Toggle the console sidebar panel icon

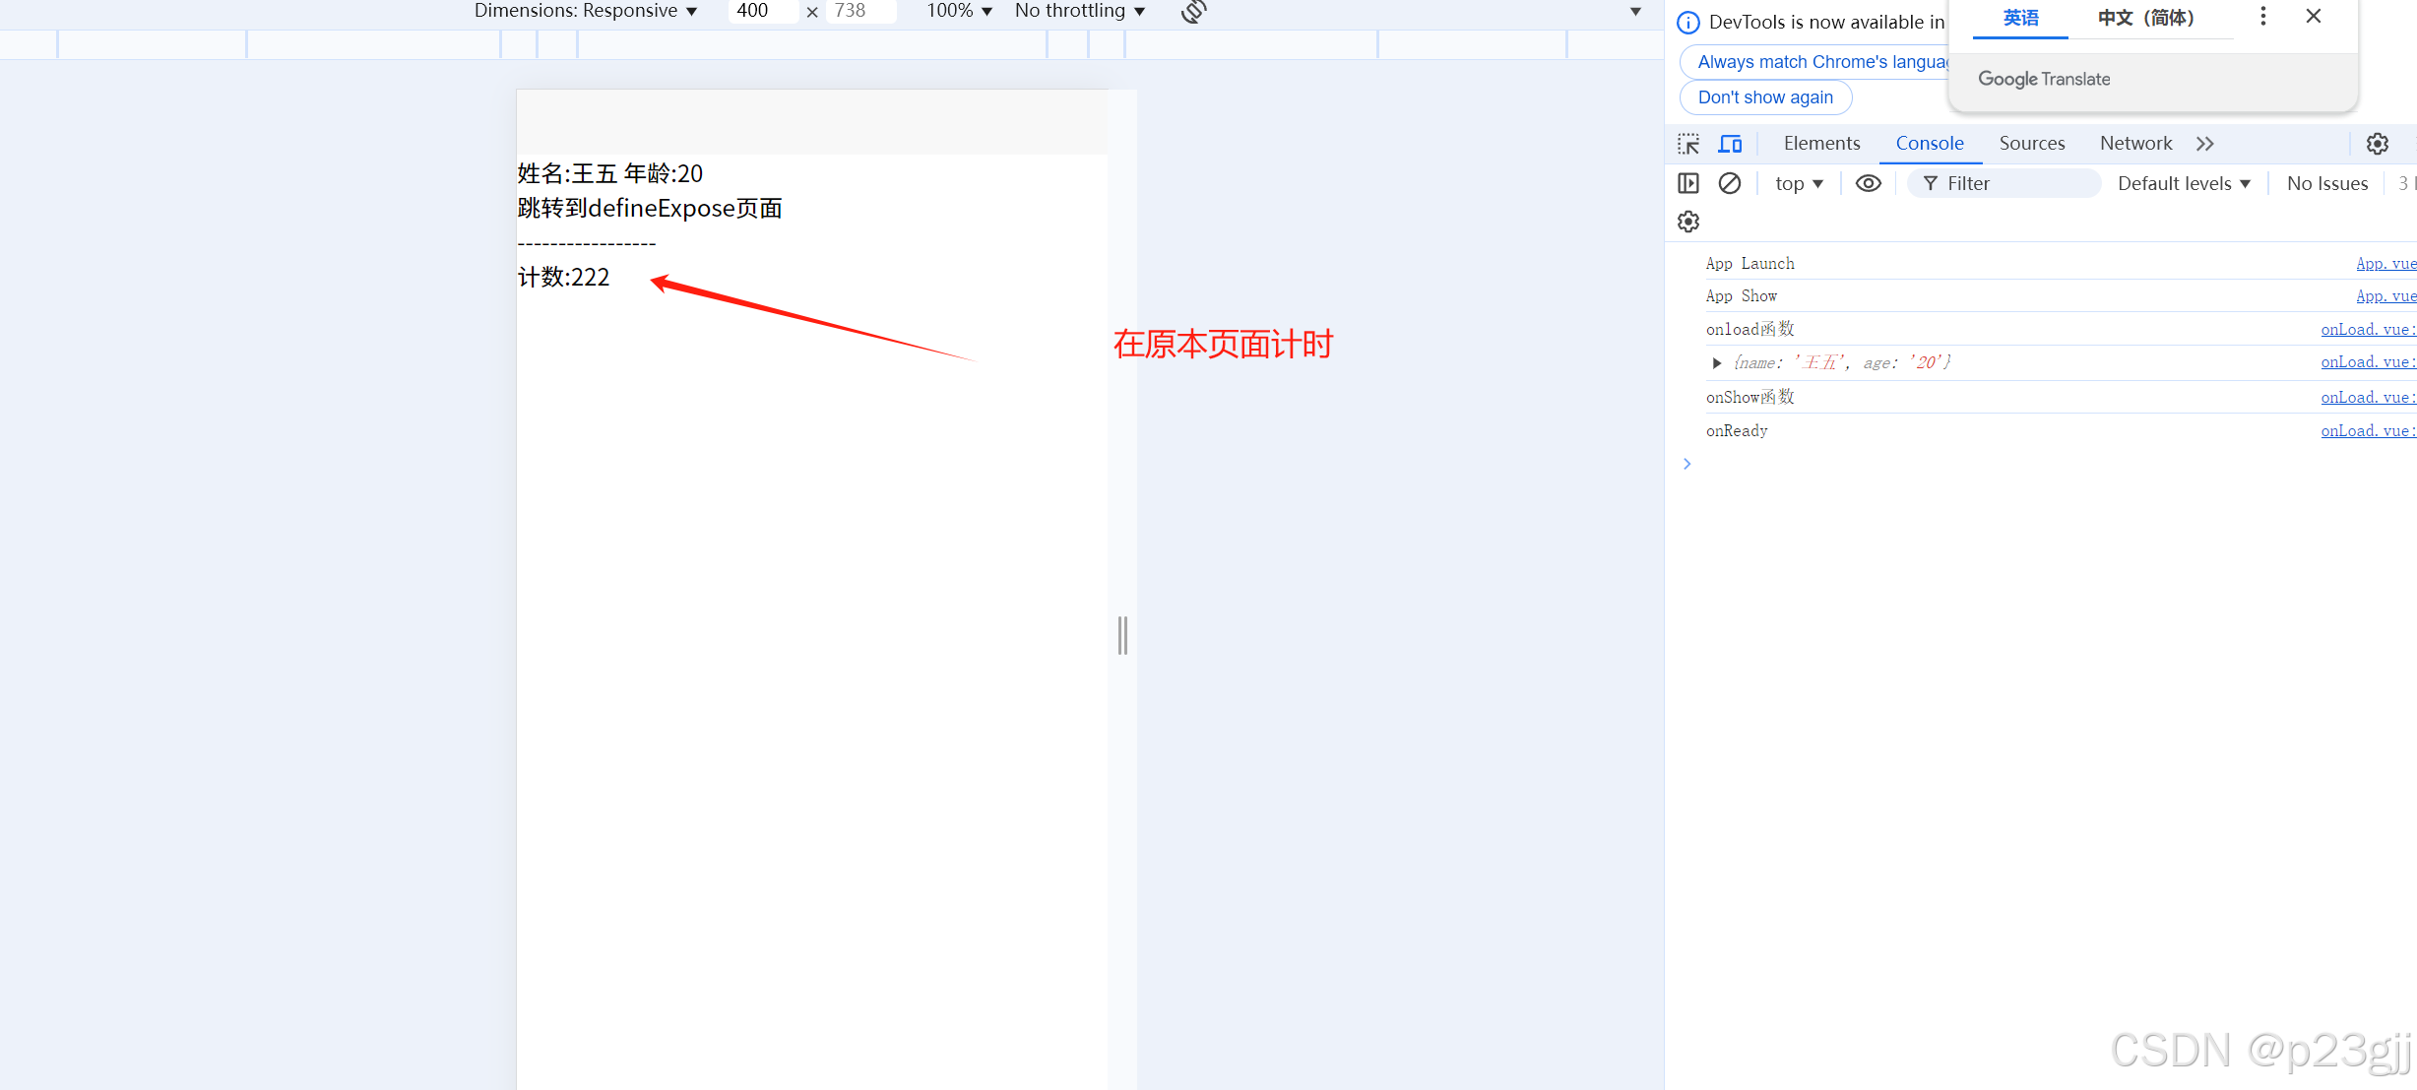1688,183
